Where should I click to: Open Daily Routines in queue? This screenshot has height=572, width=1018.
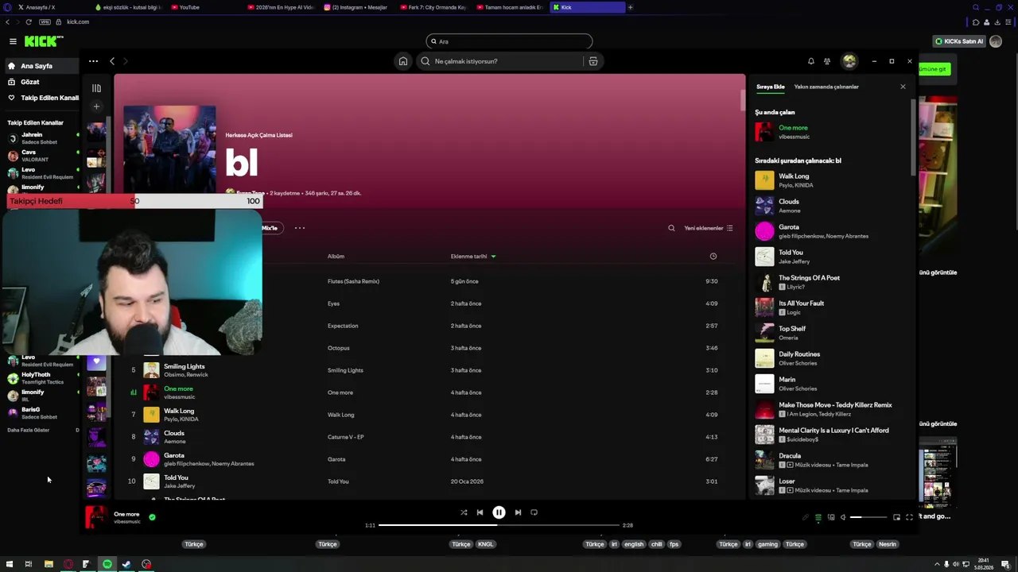pyautogui.click(x=830, y=358)
